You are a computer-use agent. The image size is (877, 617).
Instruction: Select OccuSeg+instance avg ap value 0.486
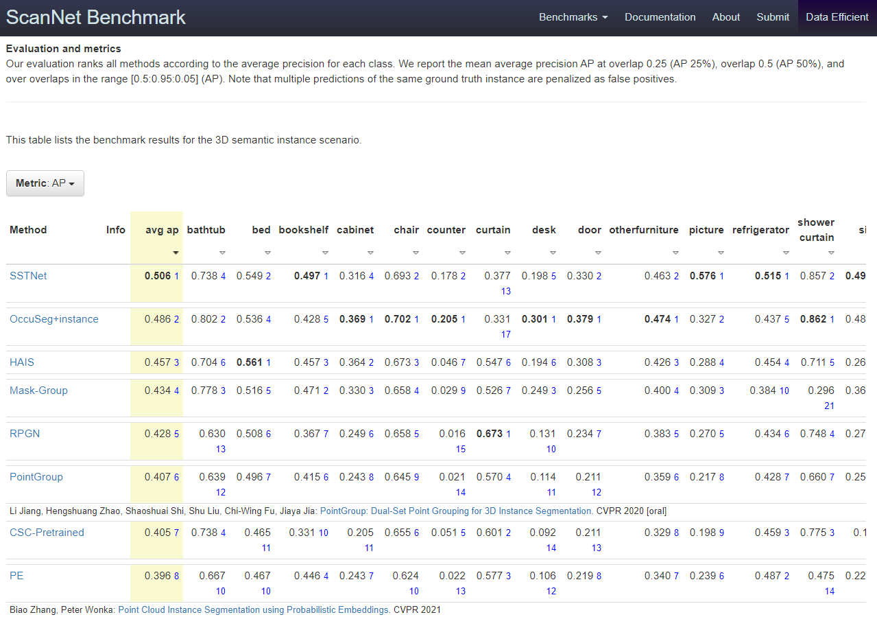coord(158,319)
